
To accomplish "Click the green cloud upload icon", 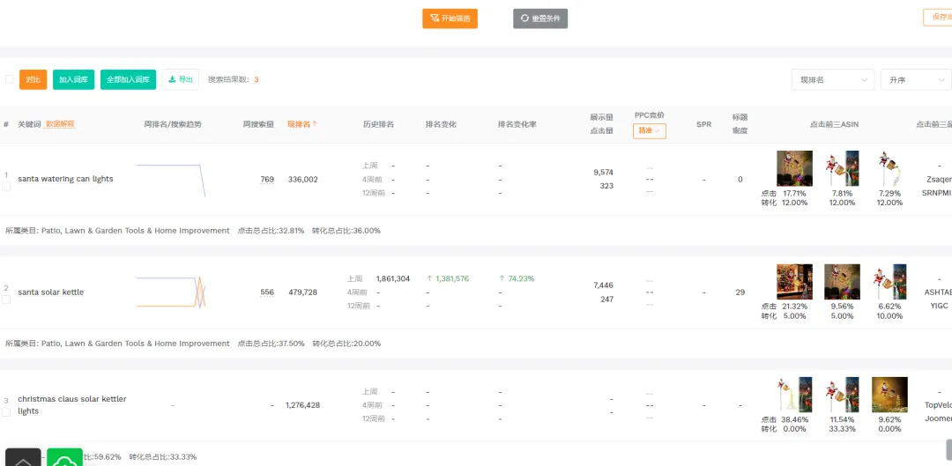I will [65, 458].
